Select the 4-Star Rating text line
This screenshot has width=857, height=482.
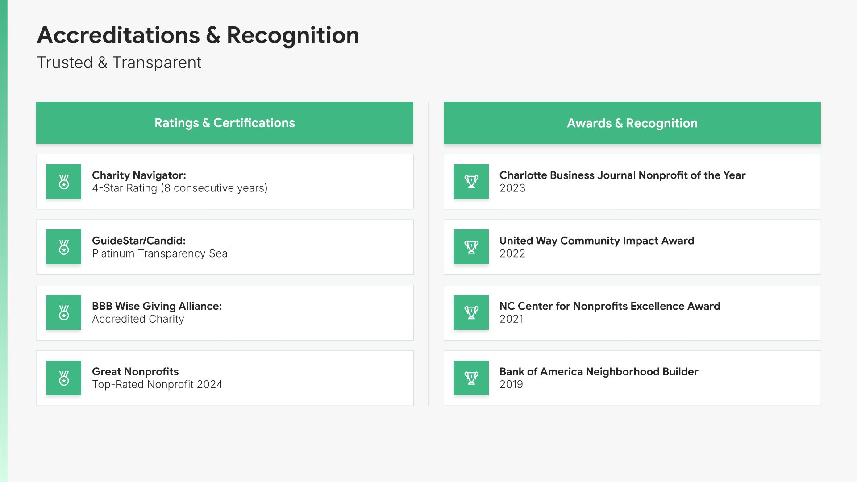[179, 188]
